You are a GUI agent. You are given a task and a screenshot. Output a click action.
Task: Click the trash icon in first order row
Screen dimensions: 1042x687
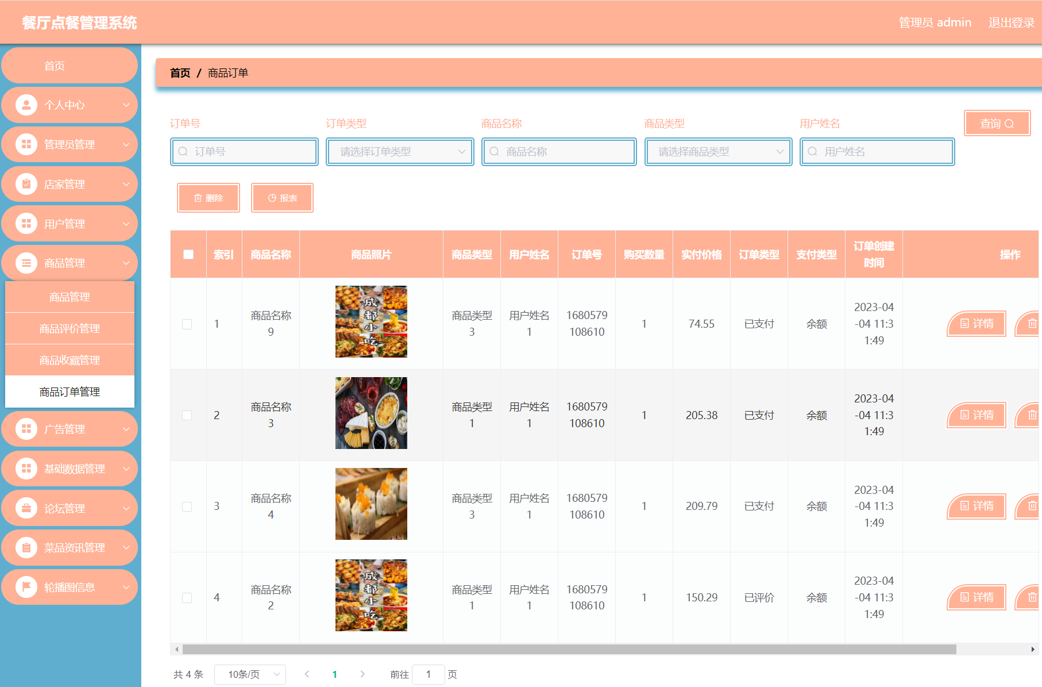tap(1032, 324)
